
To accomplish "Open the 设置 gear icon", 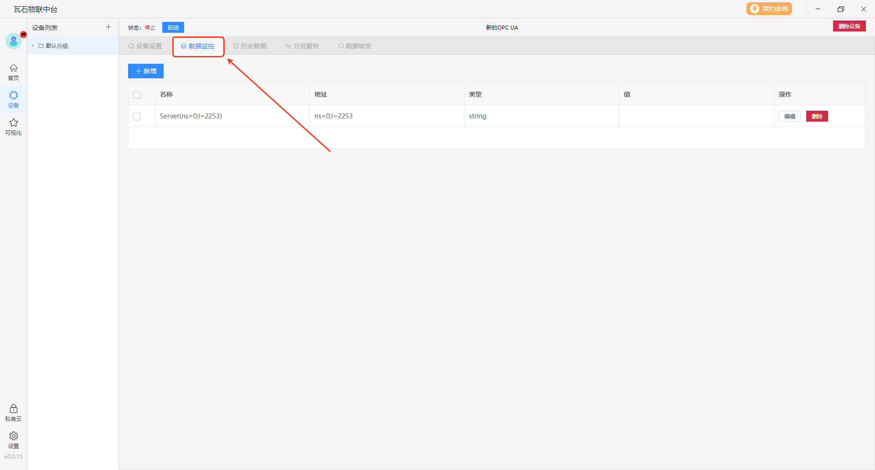I will (14, 439).
